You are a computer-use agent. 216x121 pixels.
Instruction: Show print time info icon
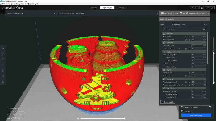click(210, 107)
